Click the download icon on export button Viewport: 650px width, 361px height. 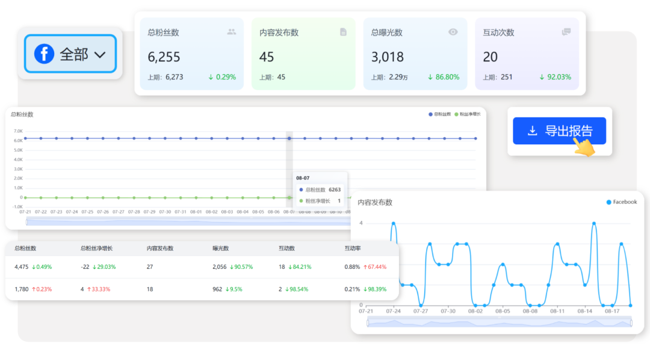[532, 131]
